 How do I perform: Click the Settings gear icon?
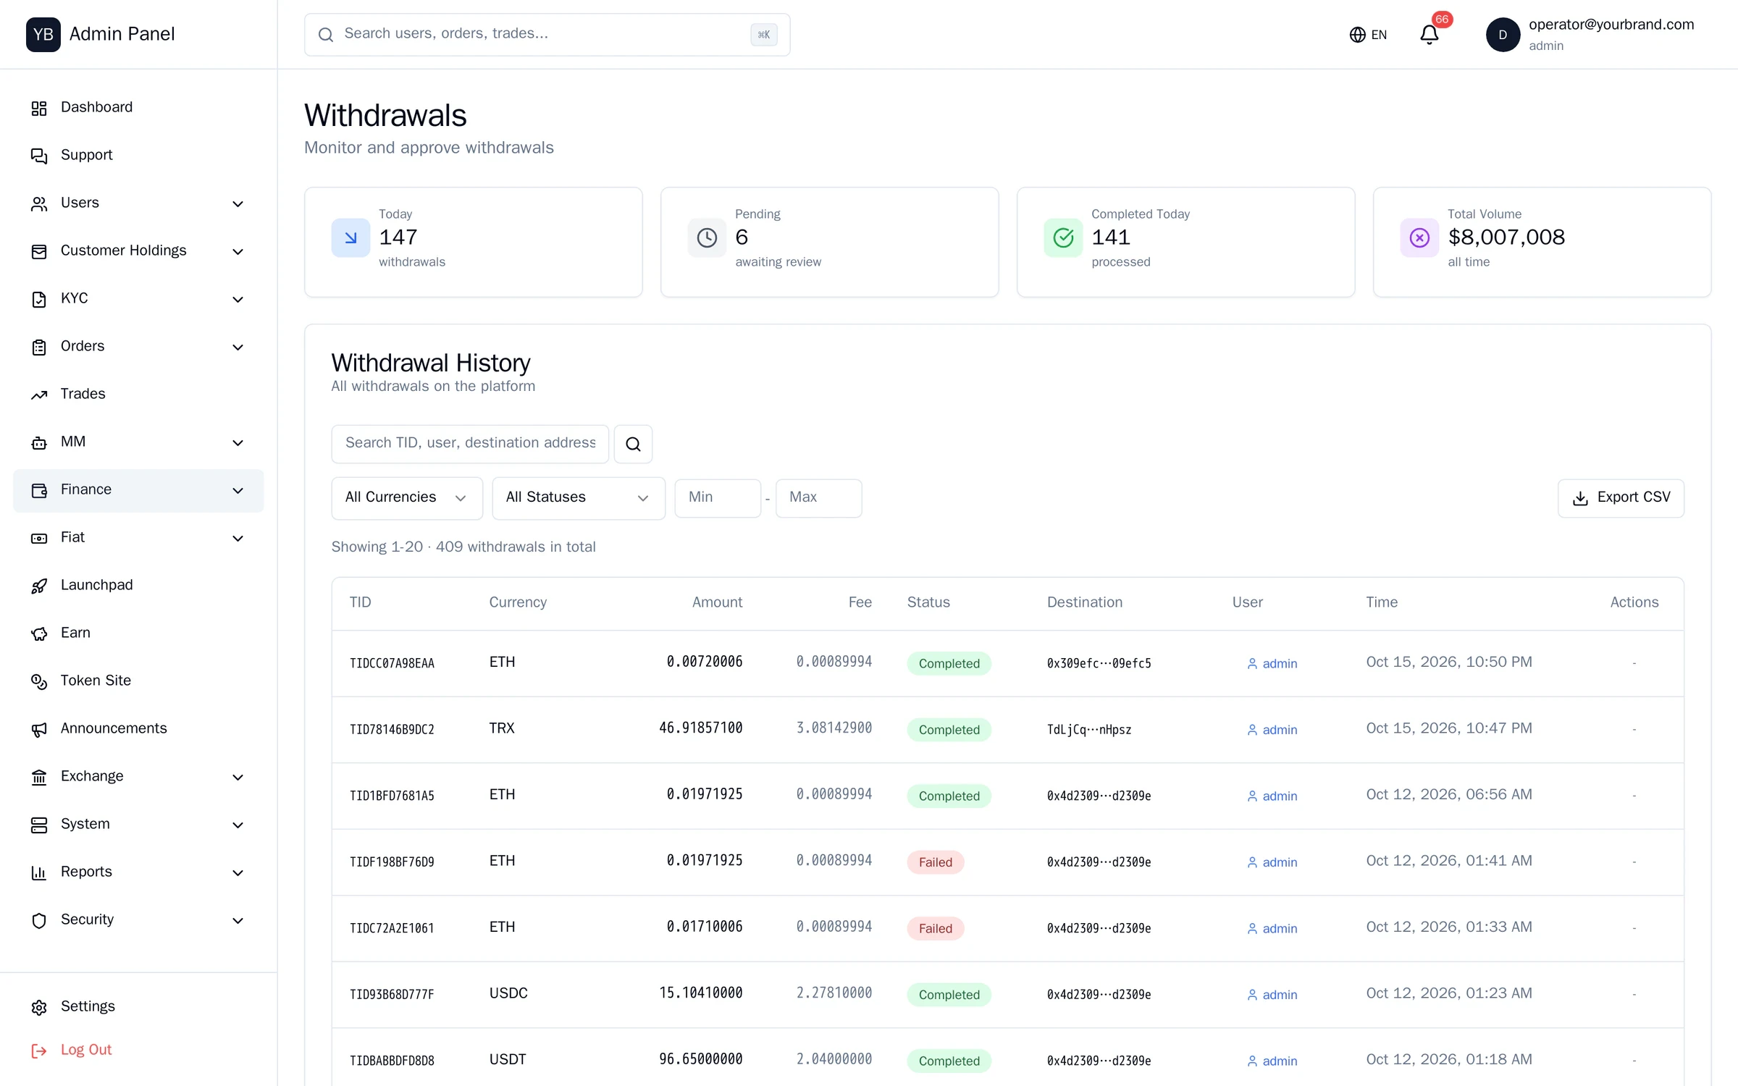[x=39, y=1007]
